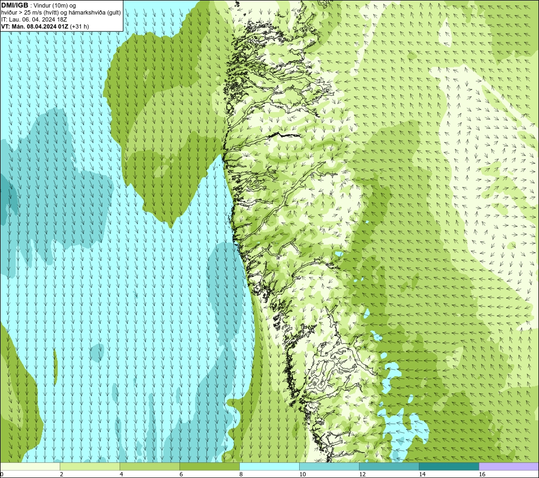
Task: Click the '2' color scale label
Action: click(x=61, y=475)
